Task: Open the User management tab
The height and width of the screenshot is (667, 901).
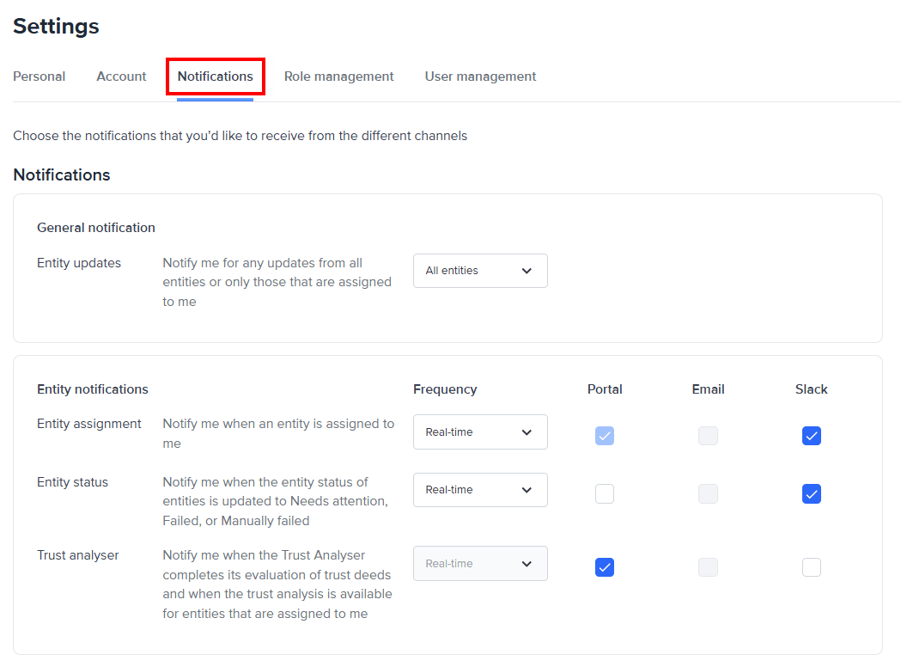Action: 480,76
